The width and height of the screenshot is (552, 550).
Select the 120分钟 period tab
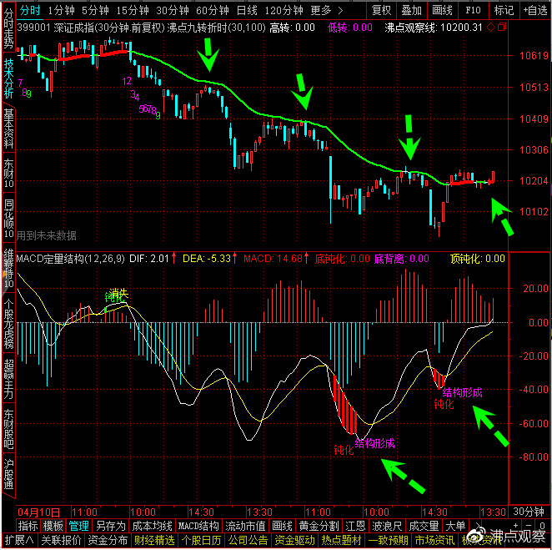pos(284,11)
